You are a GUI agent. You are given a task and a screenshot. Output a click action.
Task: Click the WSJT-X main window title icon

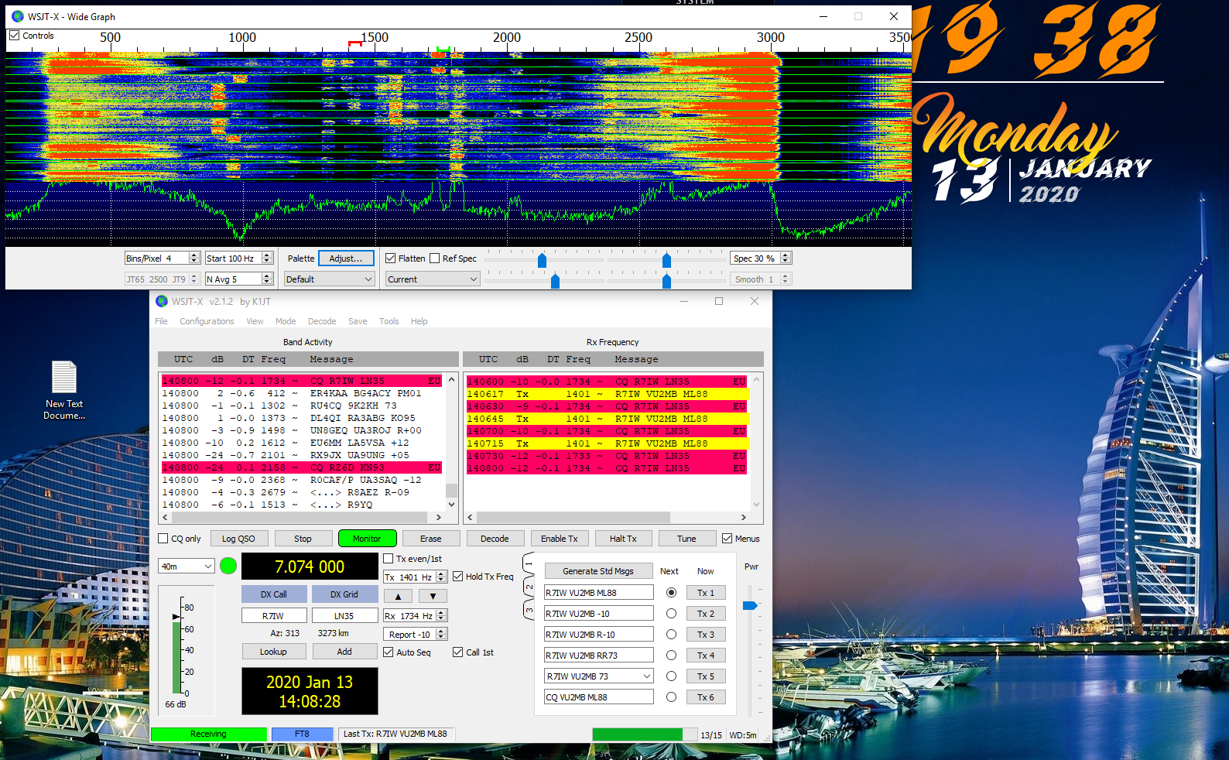click(x=162, y=301)
